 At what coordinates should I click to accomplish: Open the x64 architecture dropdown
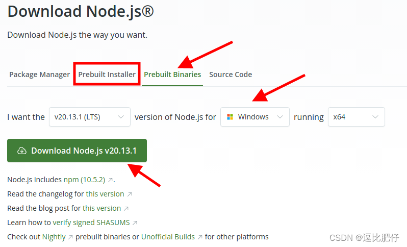(x=357, y=117)
